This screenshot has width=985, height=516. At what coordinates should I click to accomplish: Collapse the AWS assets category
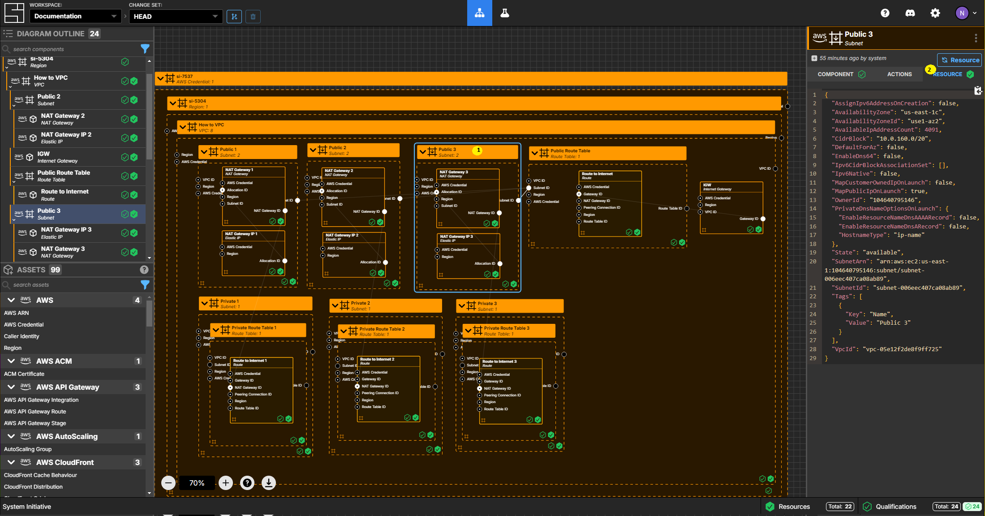point(12,300)
